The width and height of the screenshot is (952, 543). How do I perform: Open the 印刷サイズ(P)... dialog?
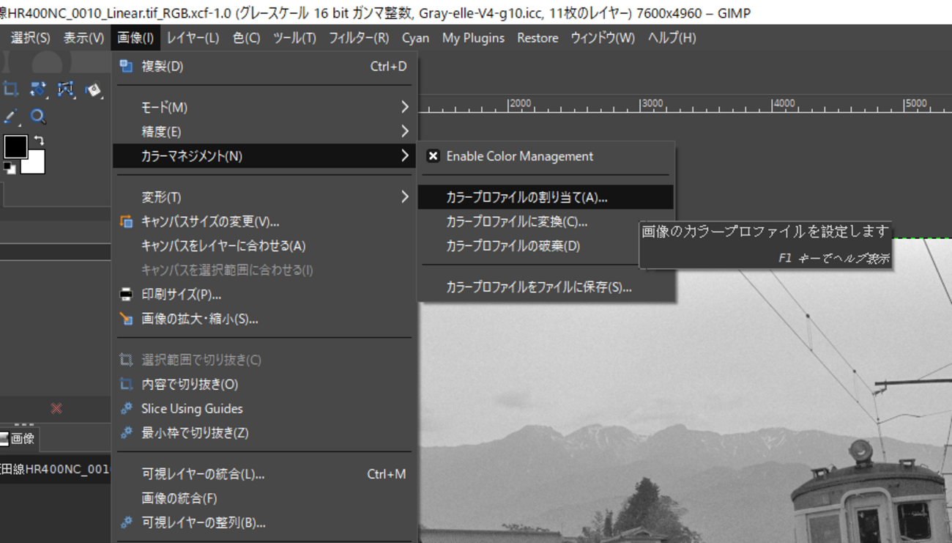(x=264, y=295)
